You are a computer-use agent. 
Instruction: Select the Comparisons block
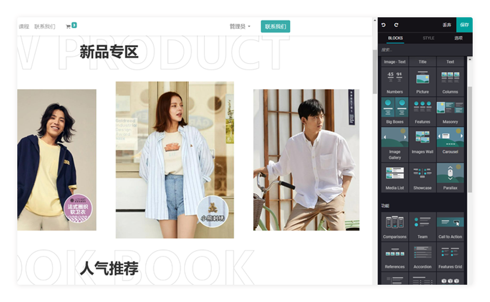[395, 226]
